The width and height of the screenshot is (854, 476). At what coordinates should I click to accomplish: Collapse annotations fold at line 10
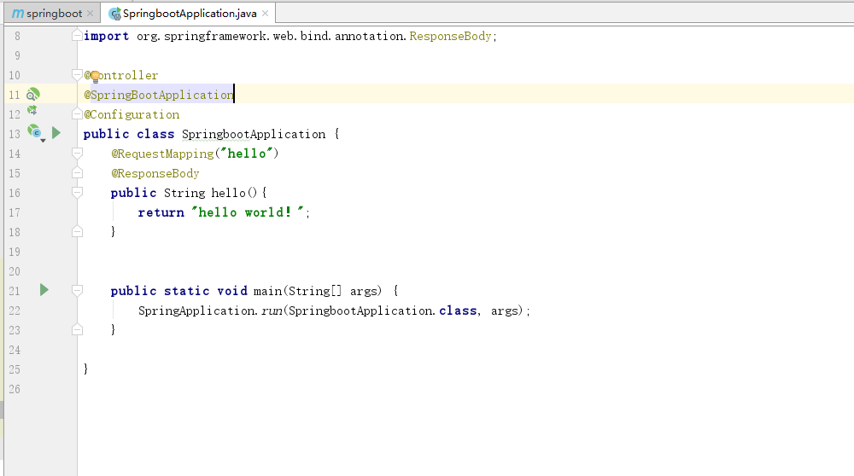tap(77, 74)
